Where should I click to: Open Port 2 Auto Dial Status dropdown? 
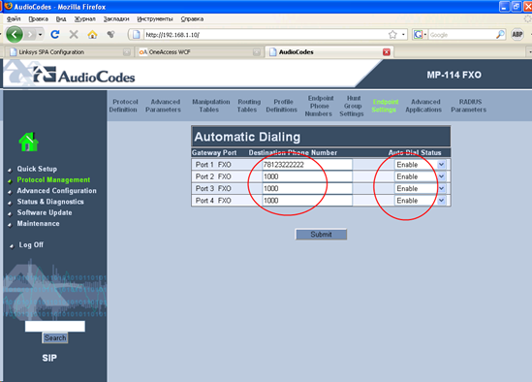420,176
